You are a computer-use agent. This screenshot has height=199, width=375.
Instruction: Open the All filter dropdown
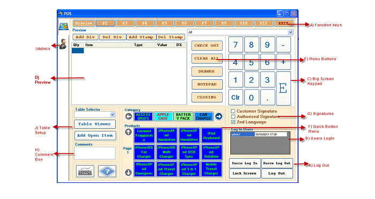pos(290,32)
